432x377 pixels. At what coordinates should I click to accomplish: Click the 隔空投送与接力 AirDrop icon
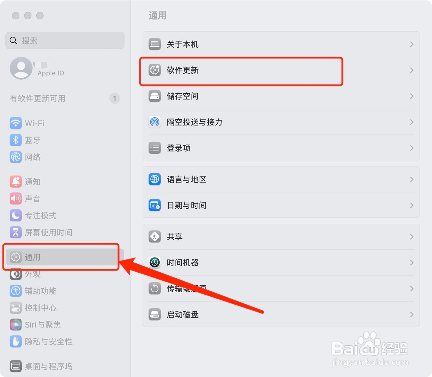click(x=155, y=122)
